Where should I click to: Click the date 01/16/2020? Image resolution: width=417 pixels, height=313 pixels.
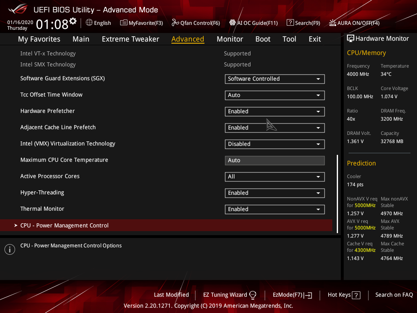point(20,22)
